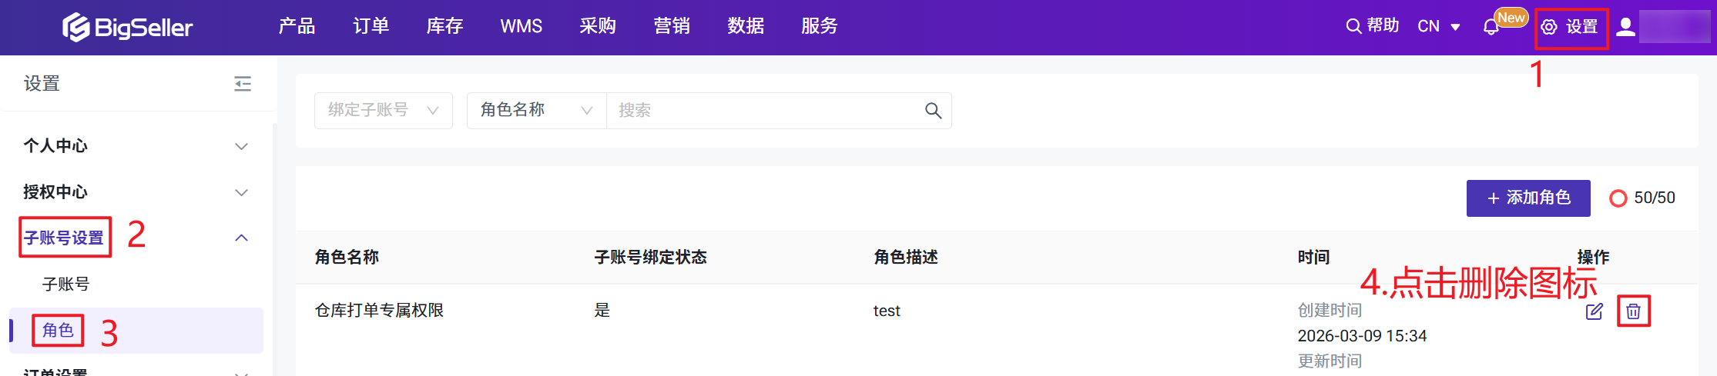
Task: Expand the 个人中心 section
Action: [x=241, y=146]
